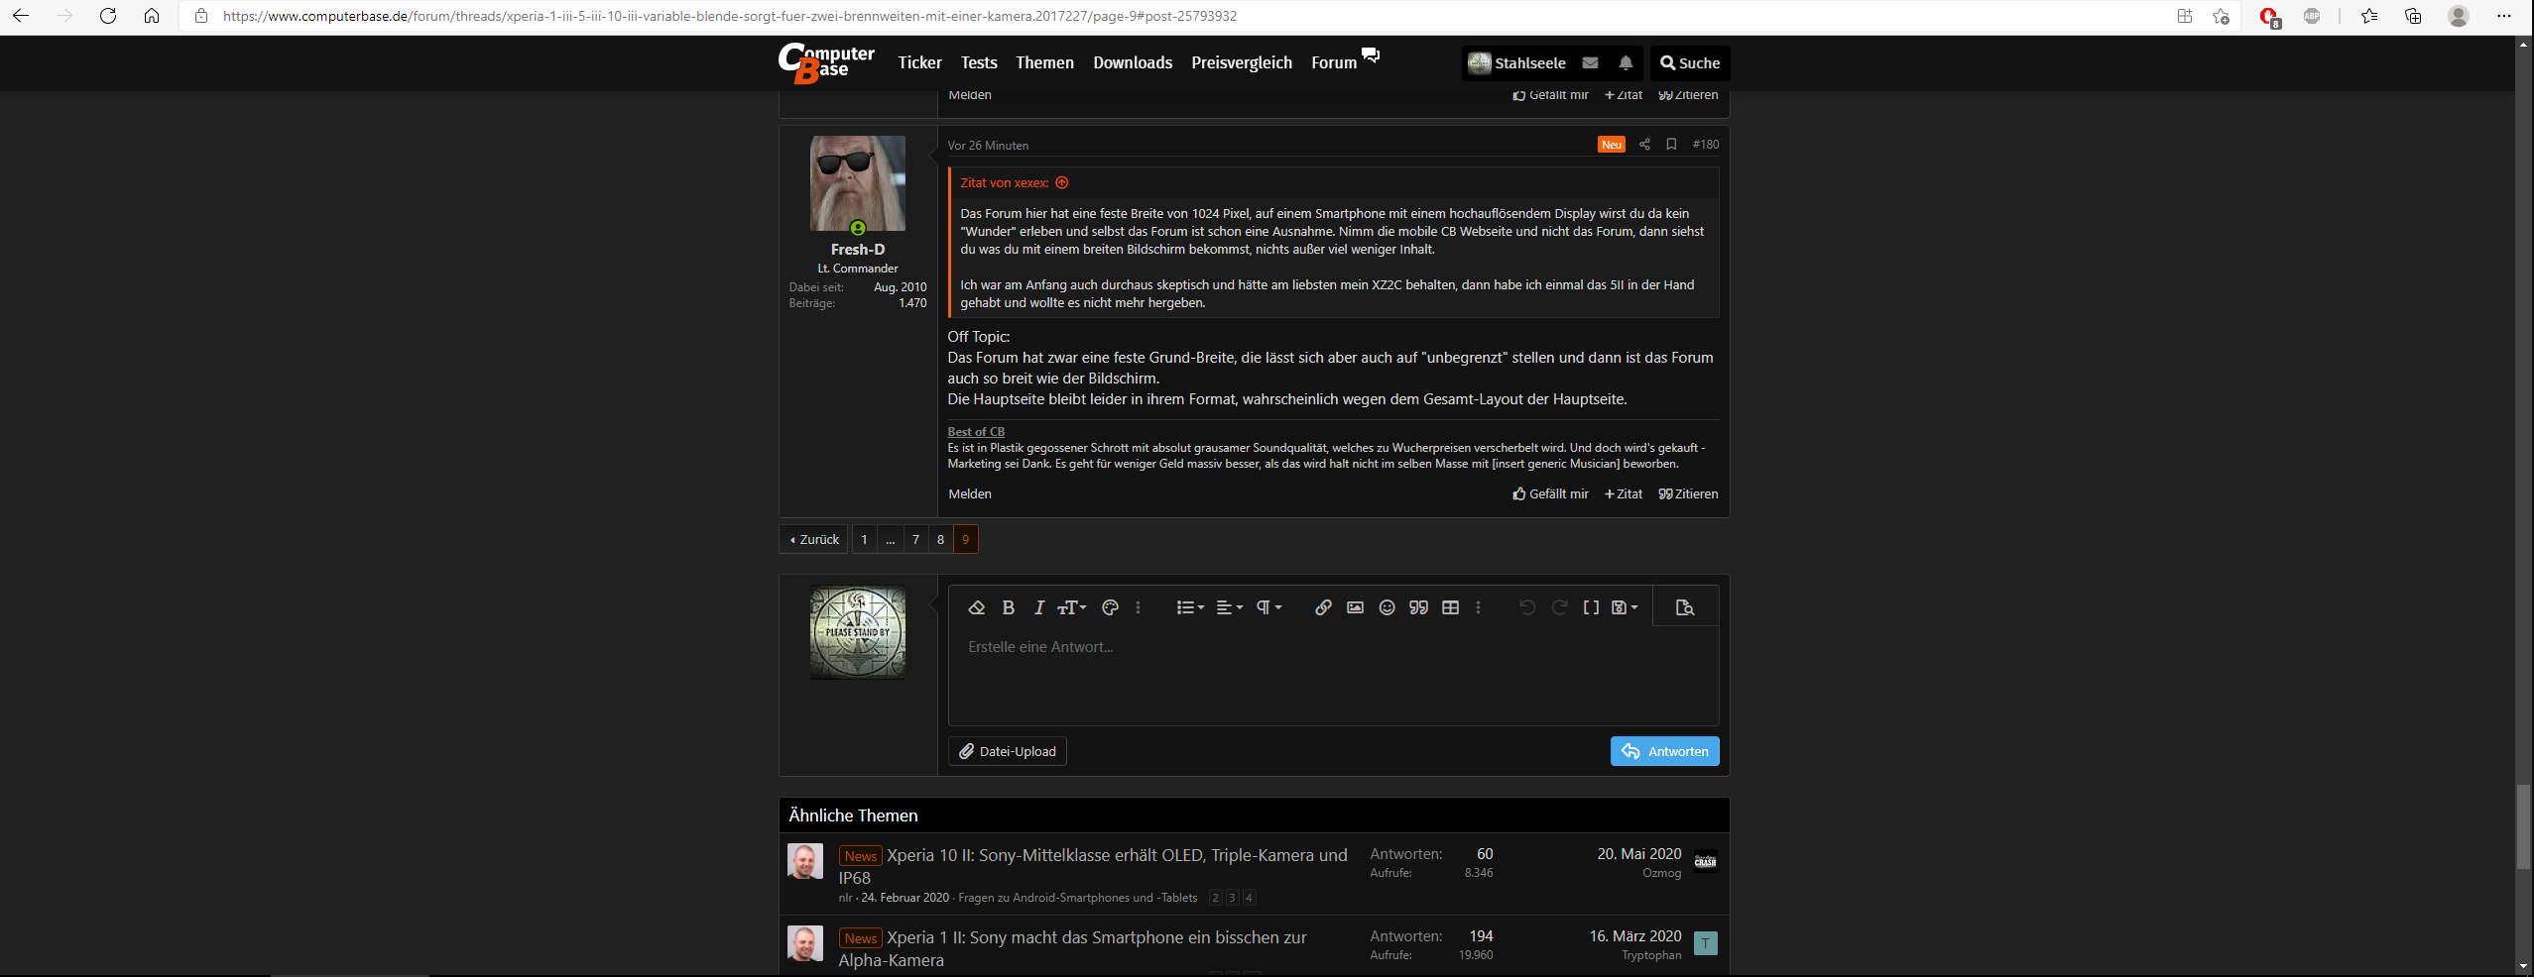Viewport: 2534px width, 977px height.
Task: Insert a table in the editor
Action: [1450, 607]
